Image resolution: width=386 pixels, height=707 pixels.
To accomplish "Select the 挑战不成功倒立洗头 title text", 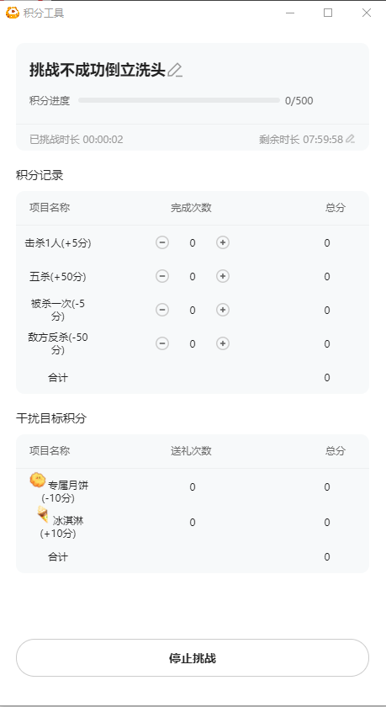I will click(98, 71).
